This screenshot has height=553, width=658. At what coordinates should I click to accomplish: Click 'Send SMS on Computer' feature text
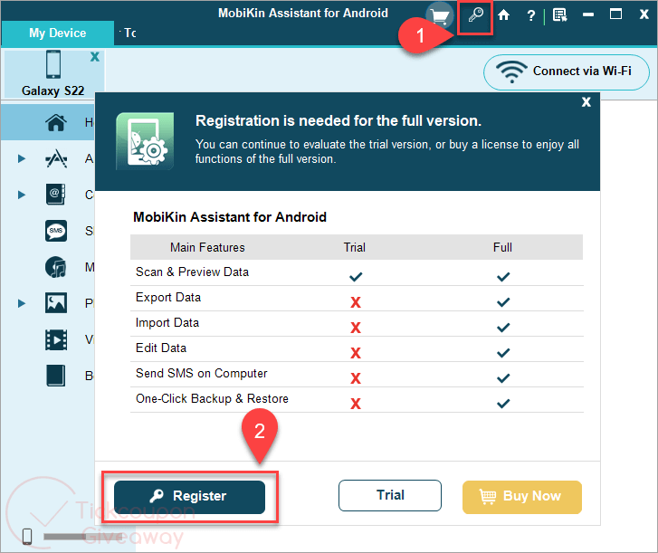[202, 374]
